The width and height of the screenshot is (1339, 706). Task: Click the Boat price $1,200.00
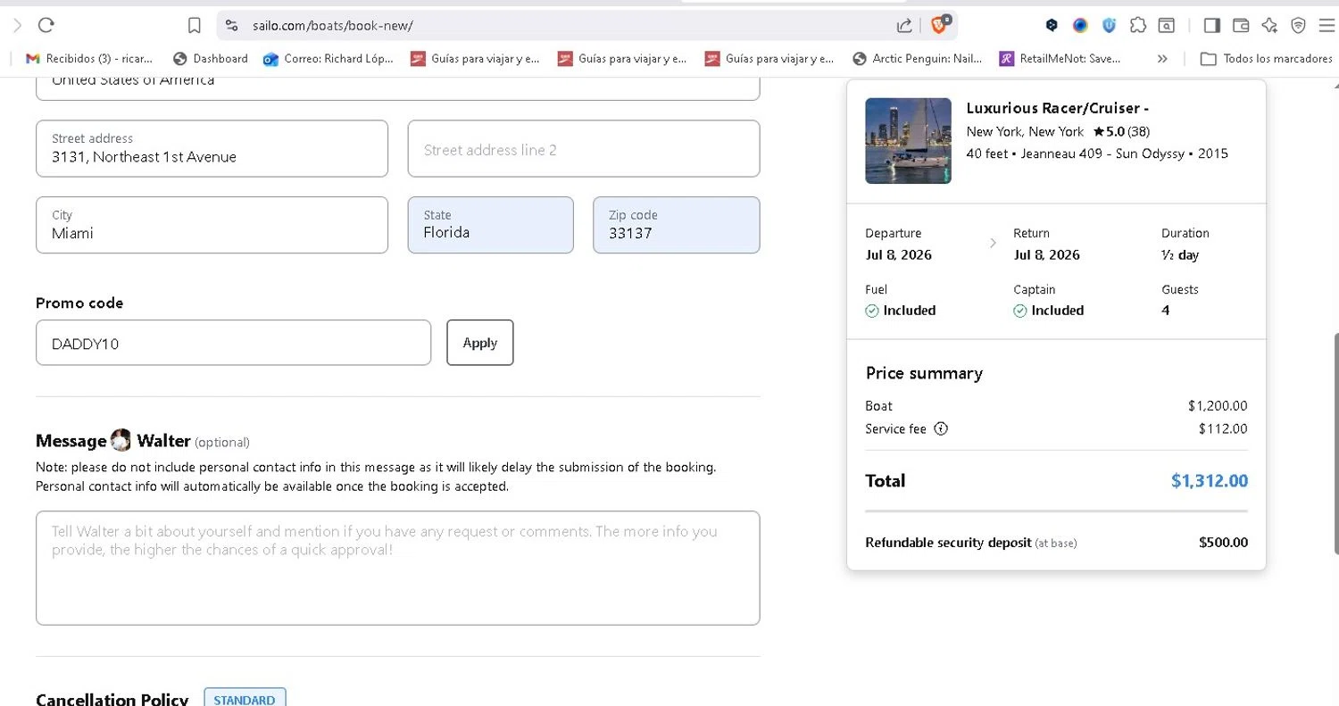tap(1218, 406)
